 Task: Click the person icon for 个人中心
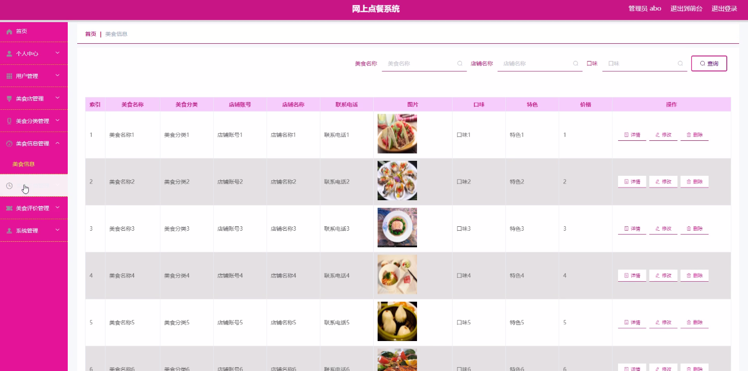tap(9, 54)
